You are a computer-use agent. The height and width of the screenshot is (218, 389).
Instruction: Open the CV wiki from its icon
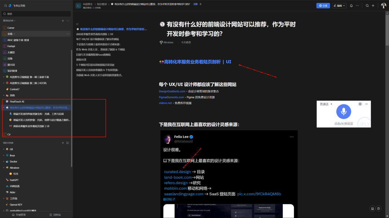coord(5,135)
